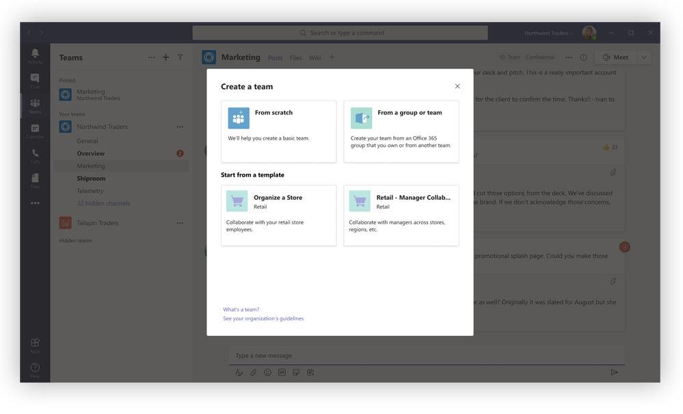The width and height of the screenshot is (683, 414).
Task: Open the General channel
Action: point(87,141)
